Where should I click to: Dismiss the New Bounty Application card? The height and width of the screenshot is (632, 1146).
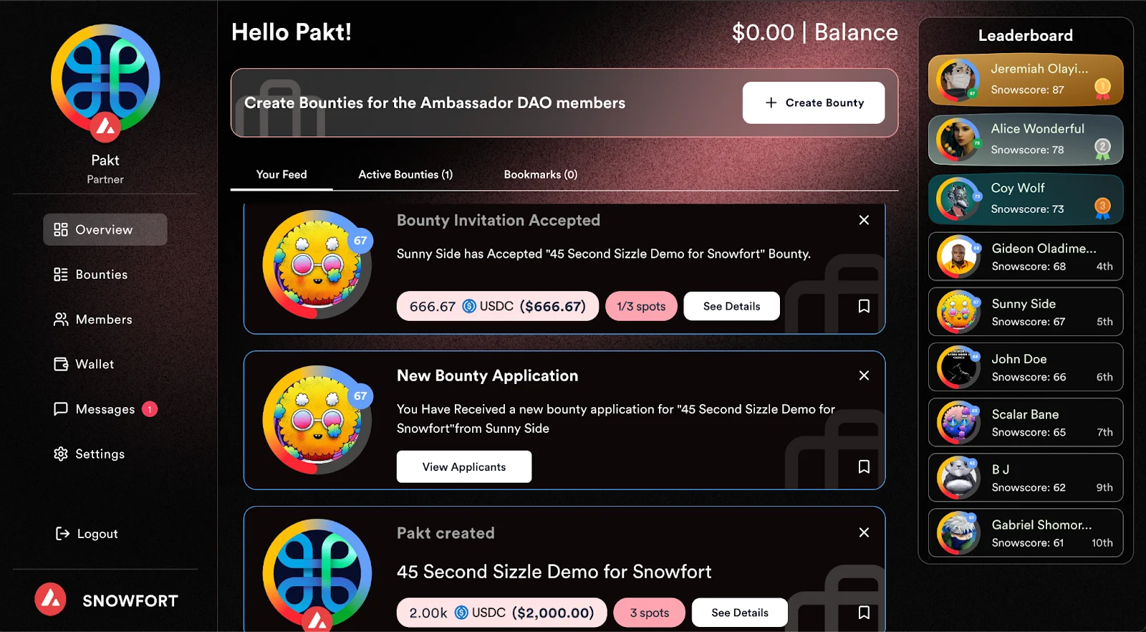pyautogui.click(x=864, y=375)
